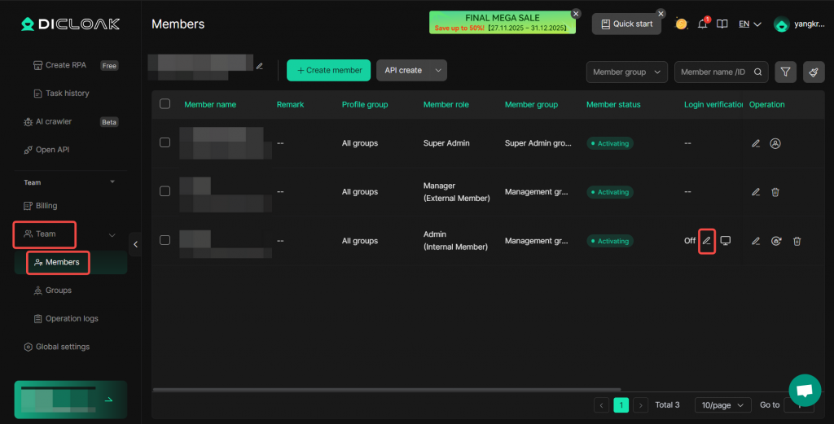Click the Member name /ID search field
This screenshot has height=424, width=834.
click(713, 72)
